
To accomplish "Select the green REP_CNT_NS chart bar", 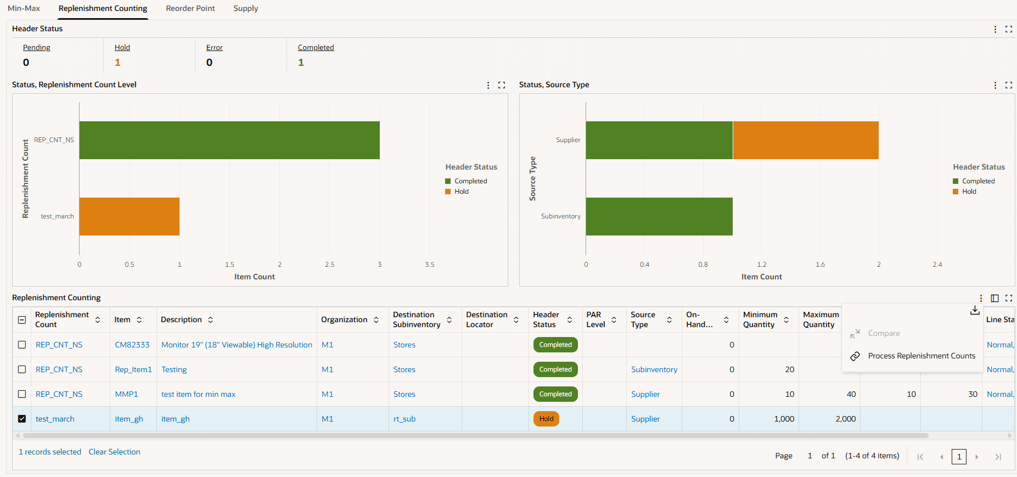I will [x=229, y=140].
